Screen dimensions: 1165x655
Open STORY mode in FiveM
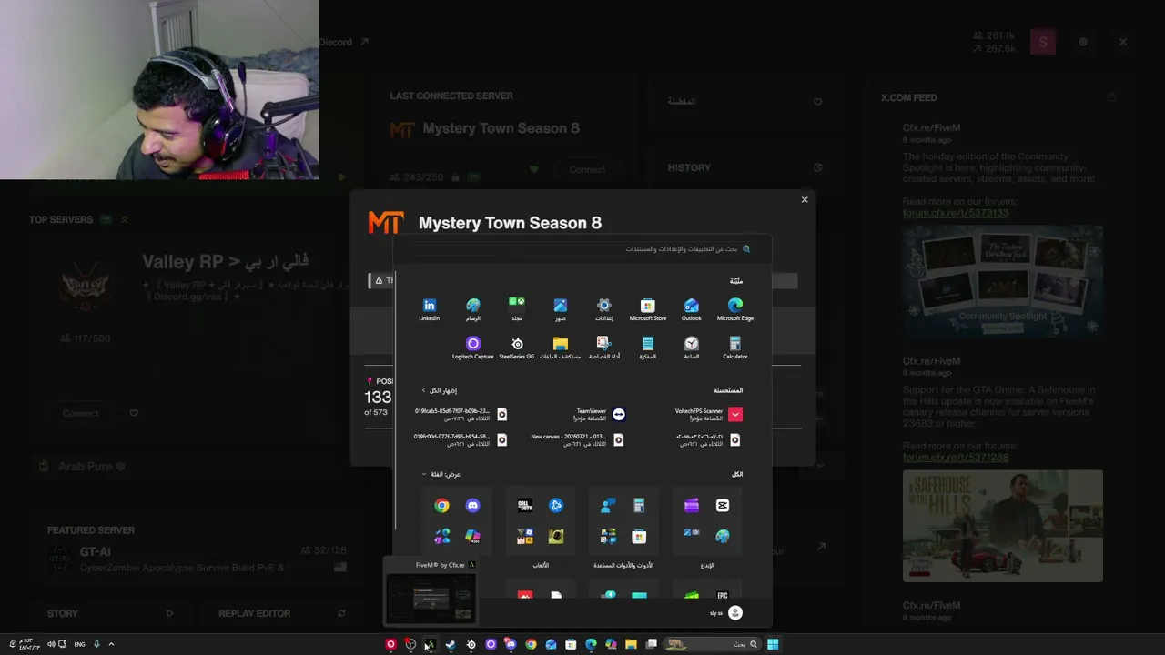click(x=110, y=613)
